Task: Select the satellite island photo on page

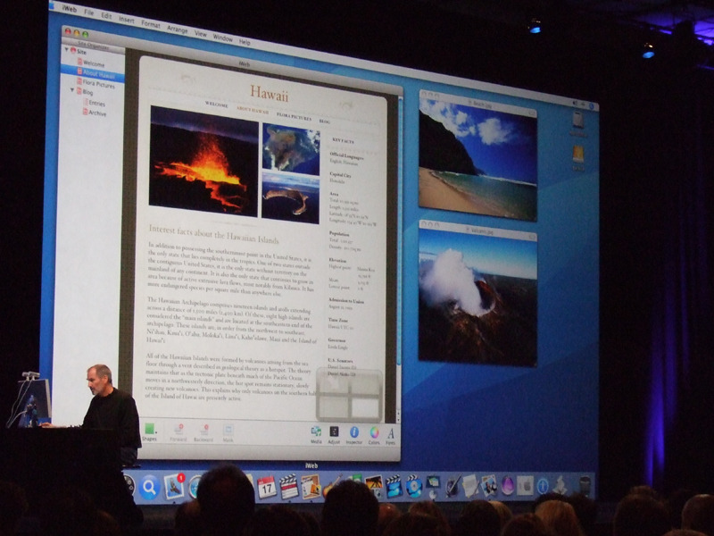Action: [x=291, y=149]
